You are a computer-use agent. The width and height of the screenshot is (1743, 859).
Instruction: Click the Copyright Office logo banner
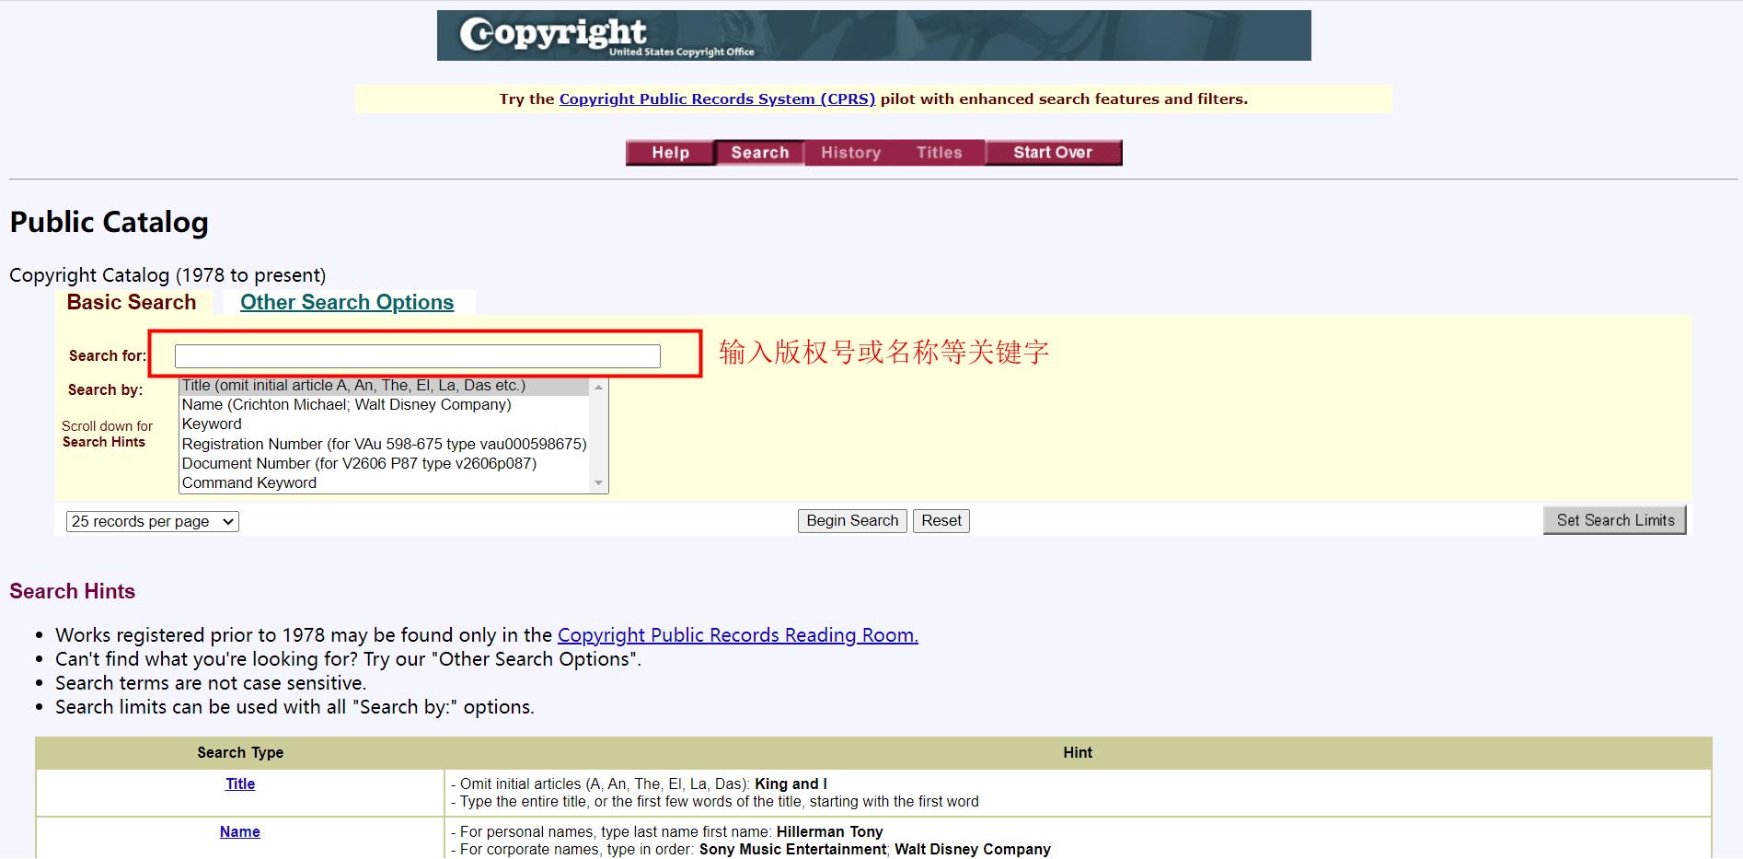[871, 35]
